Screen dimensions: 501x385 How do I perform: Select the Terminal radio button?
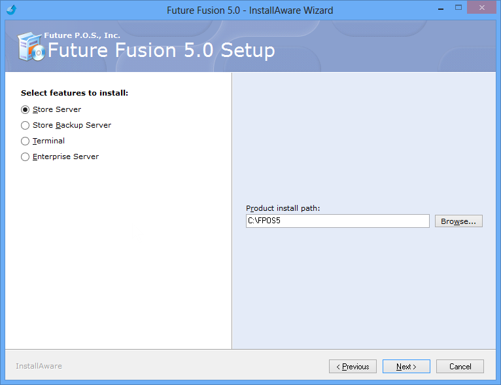(x=26, y=141)
